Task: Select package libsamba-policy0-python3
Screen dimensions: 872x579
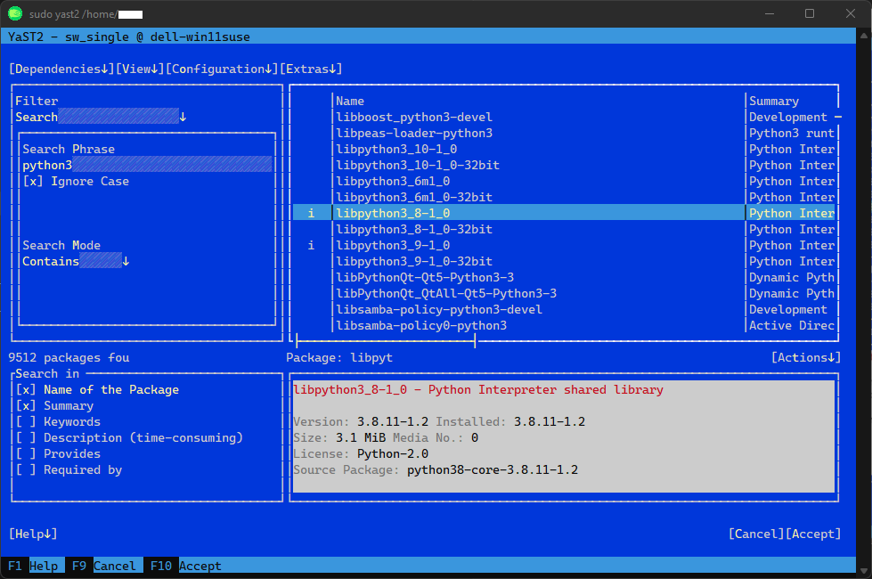Action: pyautogui.click(x=421, y=326)
